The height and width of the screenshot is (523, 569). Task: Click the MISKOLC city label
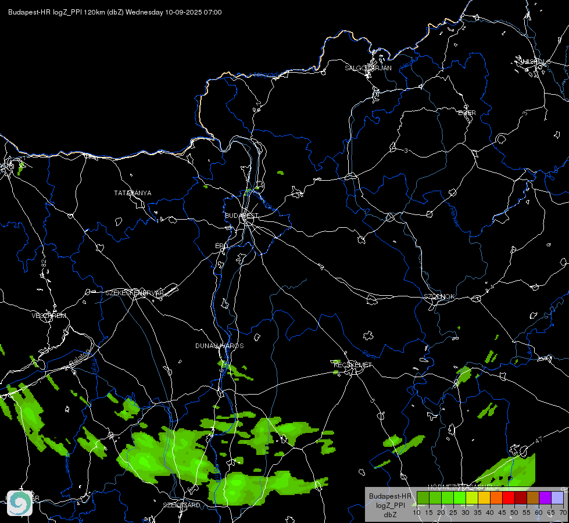pos(536,62)
